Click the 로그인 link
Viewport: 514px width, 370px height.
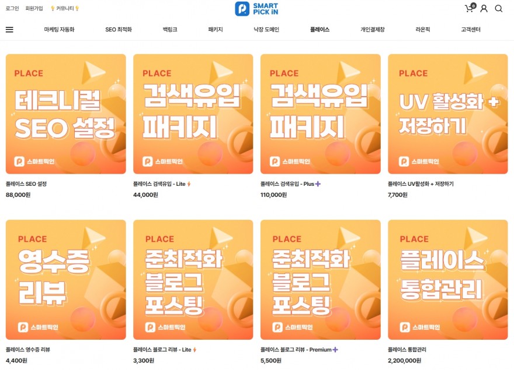coord(12,8)
